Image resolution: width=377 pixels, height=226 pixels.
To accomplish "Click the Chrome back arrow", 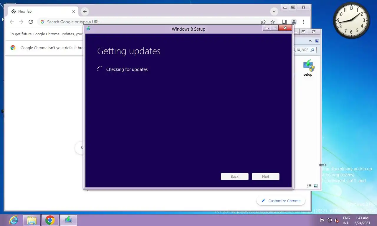I will tap(12, 22).
